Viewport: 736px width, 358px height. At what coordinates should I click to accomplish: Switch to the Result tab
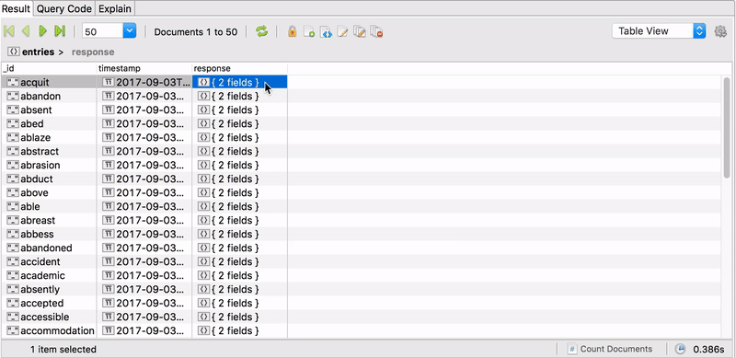tap(17, 8)
